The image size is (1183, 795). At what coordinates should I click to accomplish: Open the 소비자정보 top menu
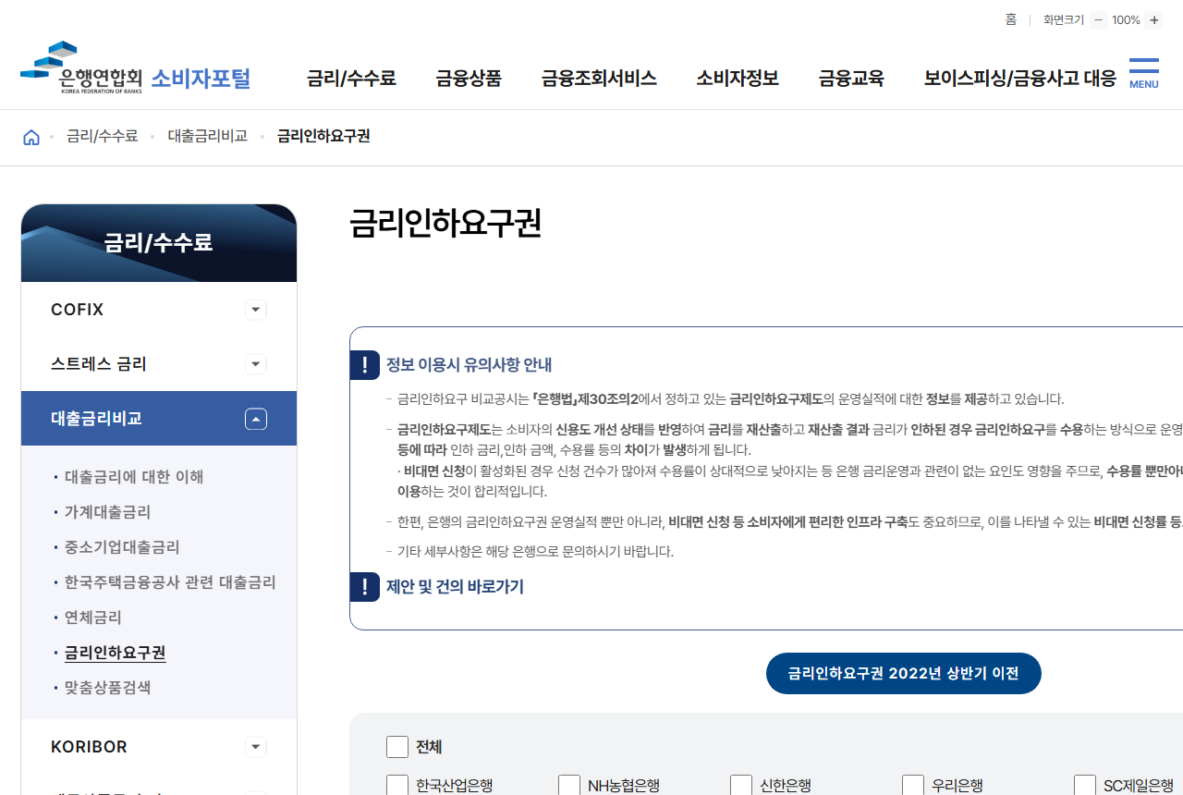coord(738,79)
